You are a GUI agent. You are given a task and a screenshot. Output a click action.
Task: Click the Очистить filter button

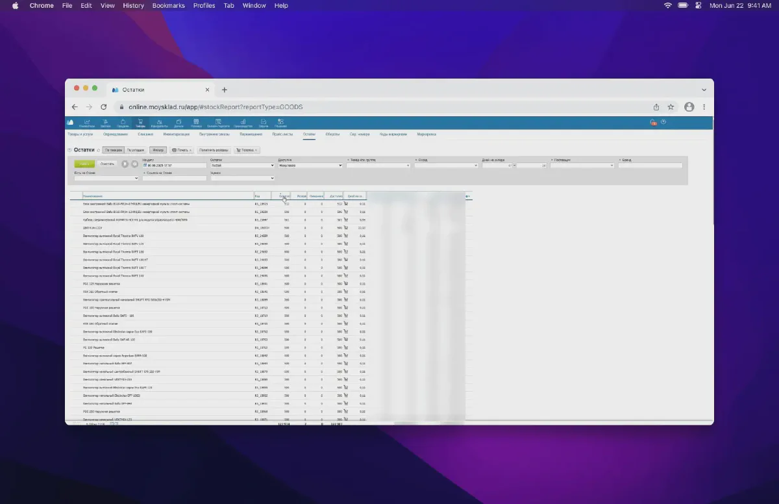click(x=108, y=164)
